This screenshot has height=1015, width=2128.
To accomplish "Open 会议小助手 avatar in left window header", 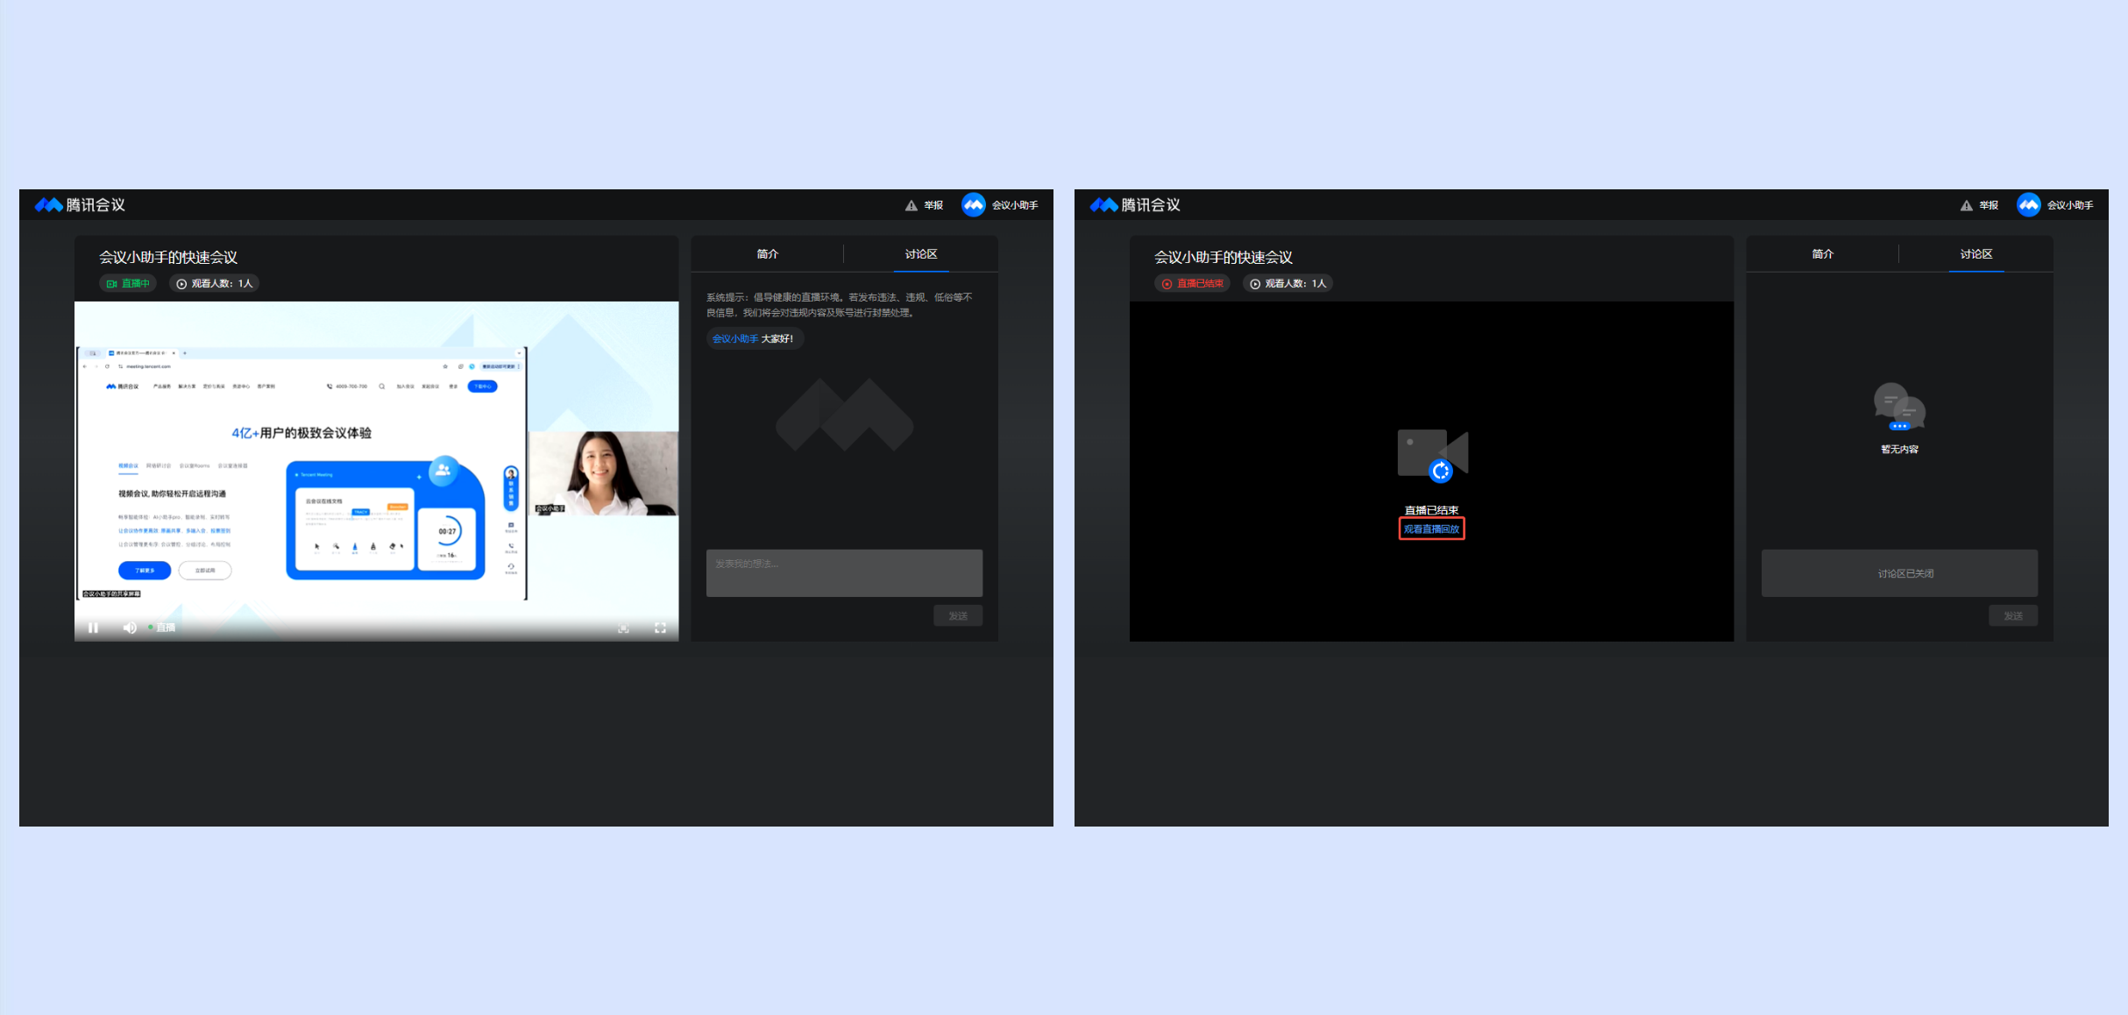I will 974,205.
